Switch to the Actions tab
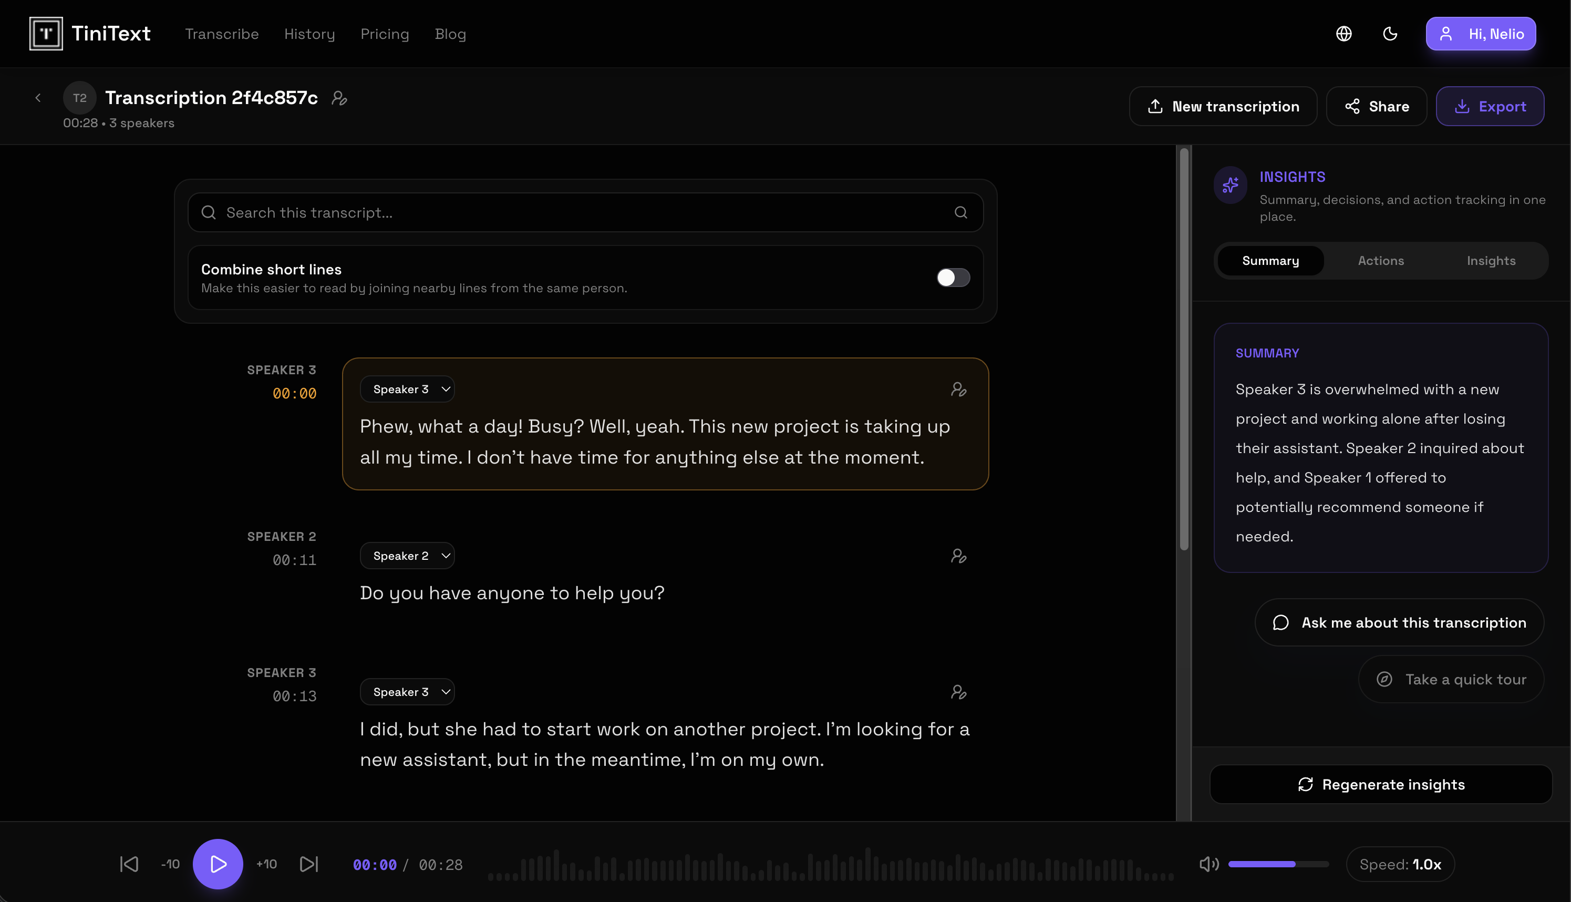This screenshot has width=1571, height=902. click(x=1380, y=261)
